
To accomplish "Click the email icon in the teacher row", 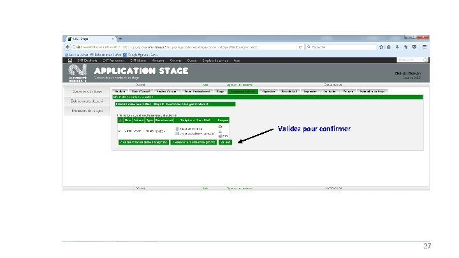I will coord(177,134).
